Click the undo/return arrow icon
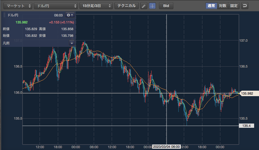The image size is (259, 150). pos(245,6)
